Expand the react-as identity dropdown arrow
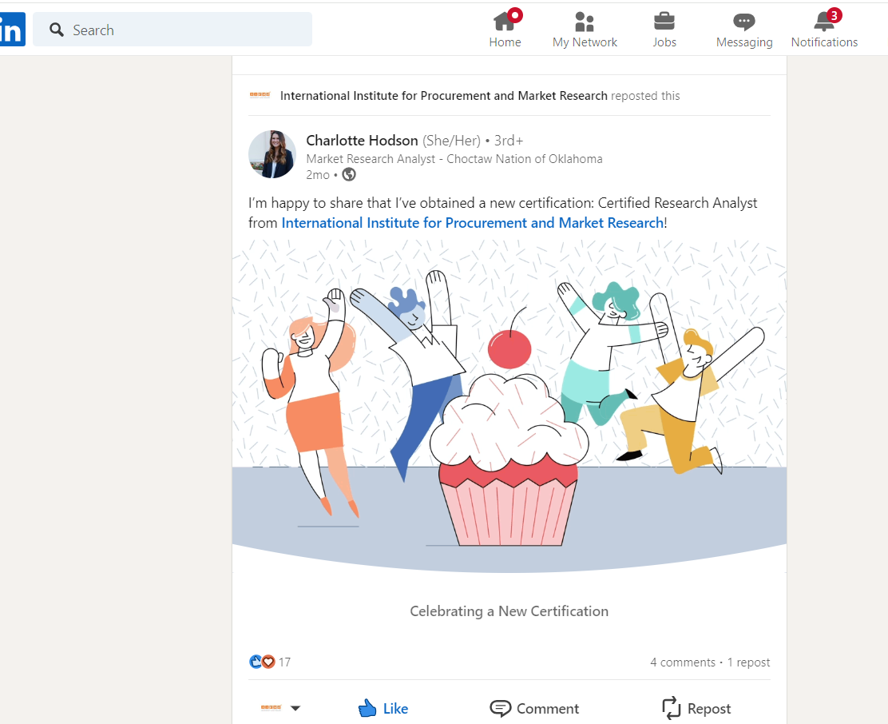The width and height of the screenshot is (888, 724). pos(295,708)
